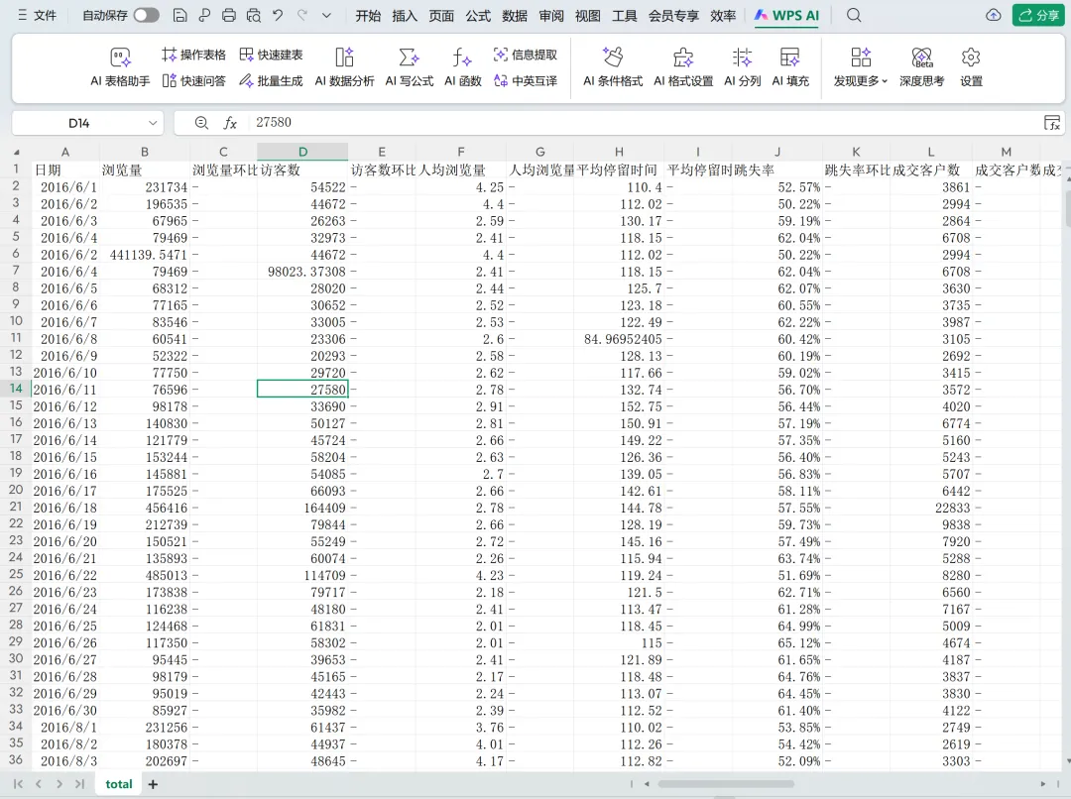Click the save document icon

click(x=179, y=15)
